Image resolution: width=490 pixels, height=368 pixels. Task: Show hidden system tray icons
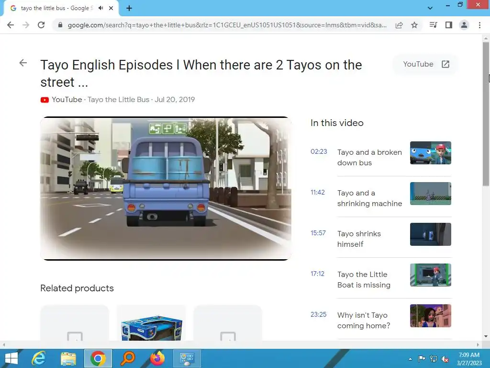click(410, 359)
